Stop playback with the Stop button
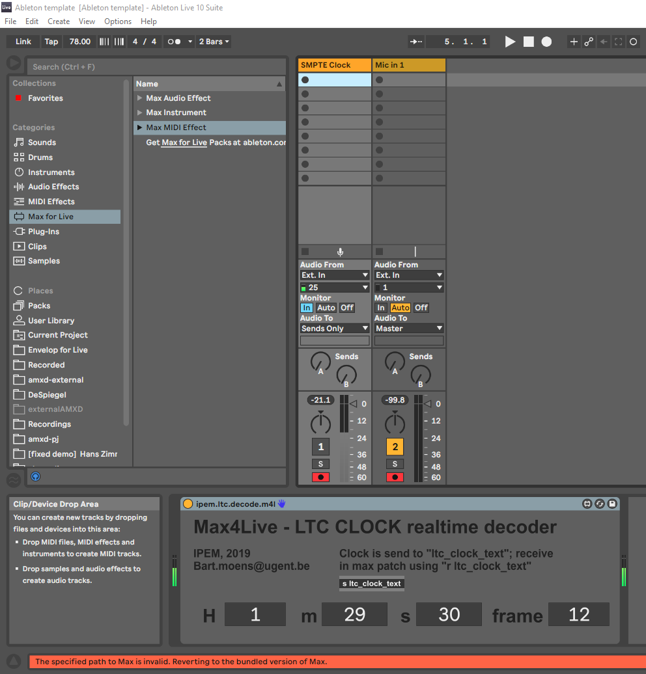The image size is (646, 674). click(x=529, y=42)
